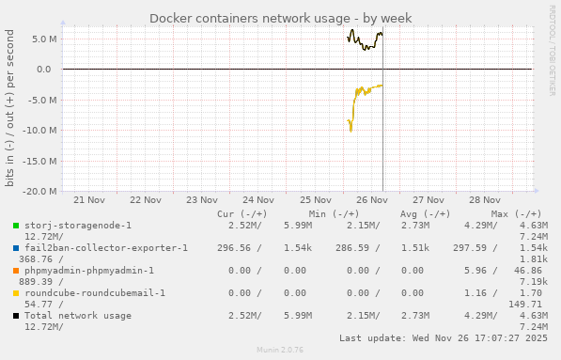Screen dimensions: 561x360
Task: Click storj-storagenode-1 average outbound '4.63M'
Action: [534, 226]
